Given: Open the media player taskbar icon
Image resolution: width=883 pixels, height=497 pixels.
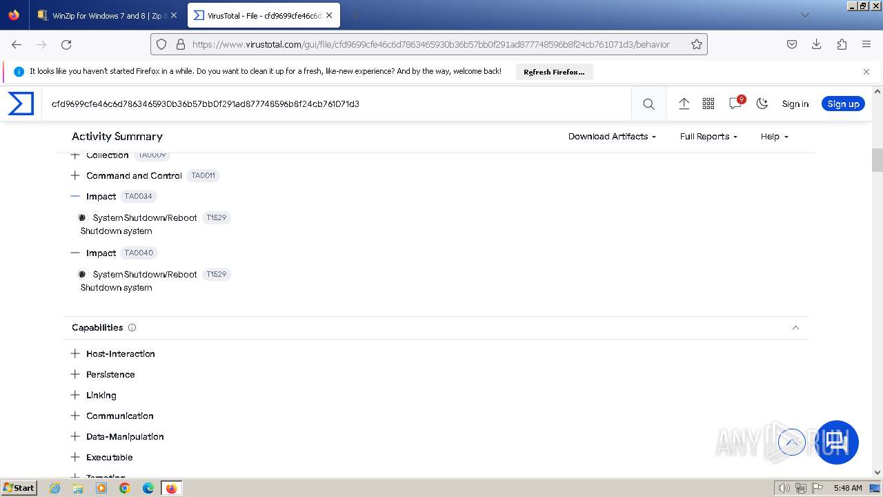Looking at the screenshot, I should 101,488.
